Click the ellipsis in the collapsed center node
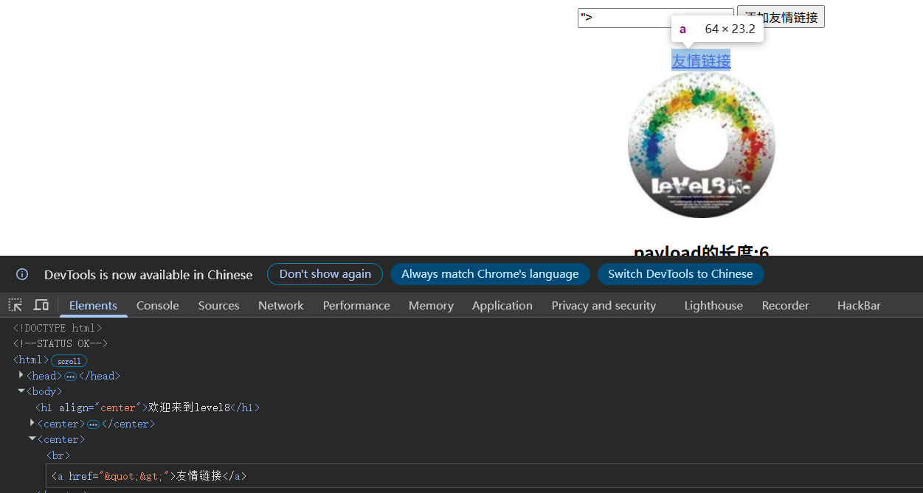Screen dimensions: 923x493 click(93, 424)
